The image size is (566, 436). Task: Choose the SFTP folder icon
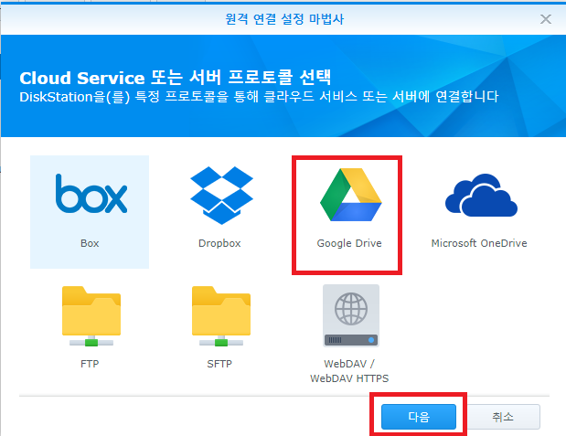(x=221, y=316)
